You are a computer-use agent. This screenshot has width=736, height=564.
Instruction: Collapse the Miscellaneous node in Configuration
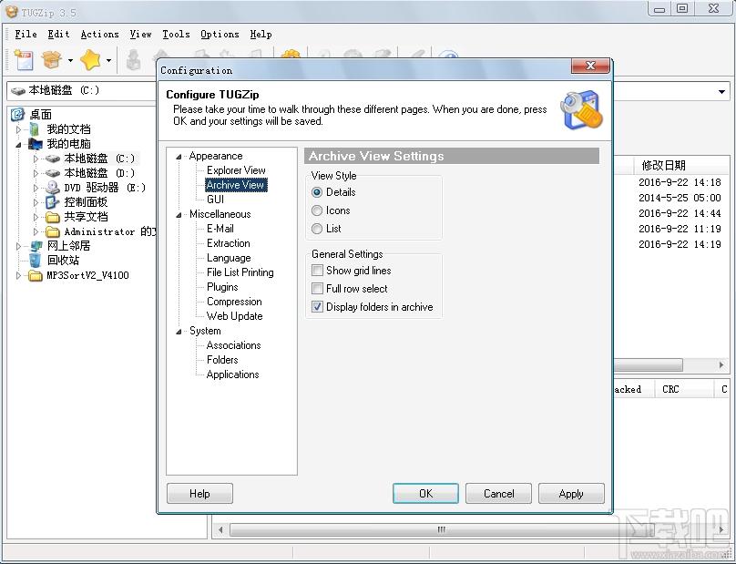179,215
